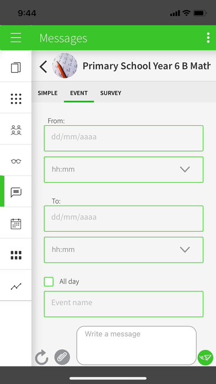Open the groups people sidebar icon
The width and height of the screenshot is (216, 384).
[x=16, y=130]
